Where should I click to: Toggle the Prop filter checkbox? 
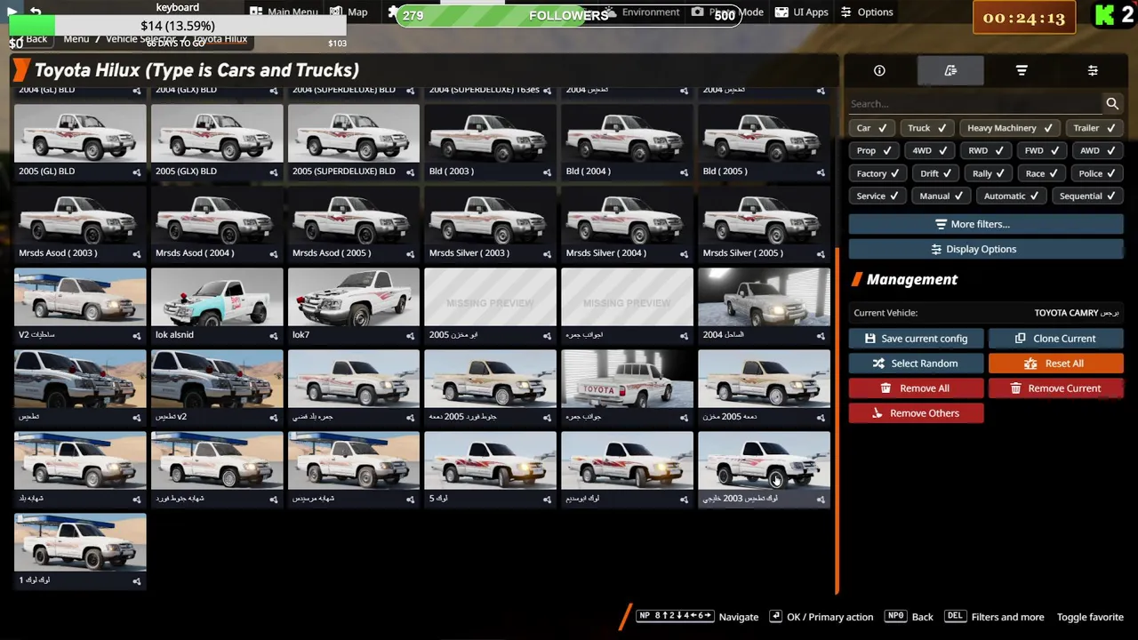coord(874,151)
